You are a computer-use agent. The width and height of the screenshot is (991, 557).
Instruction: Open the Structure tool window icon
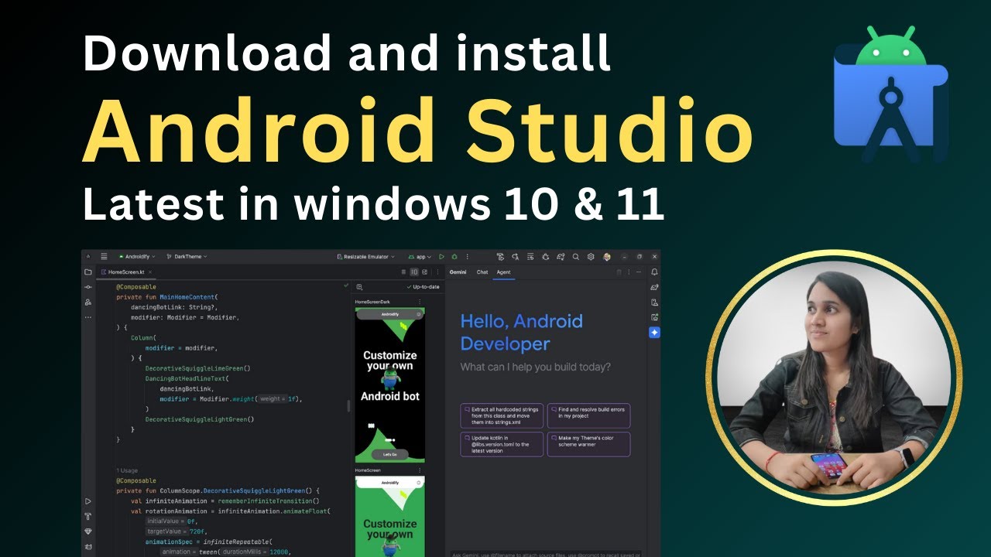(87, 302)
